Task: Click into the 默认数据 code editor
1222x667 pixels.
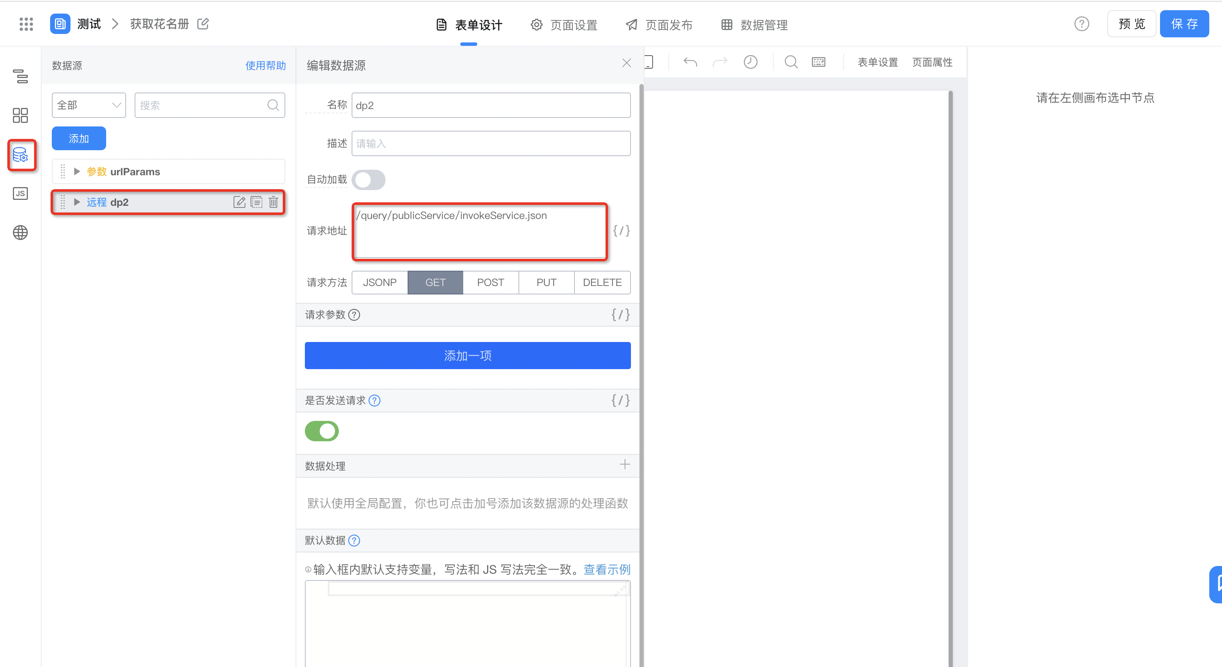Action: 468,623
